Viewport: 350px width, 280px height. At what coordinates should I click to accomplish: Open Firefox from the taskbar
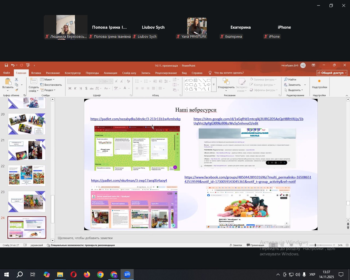pos(87,275)
